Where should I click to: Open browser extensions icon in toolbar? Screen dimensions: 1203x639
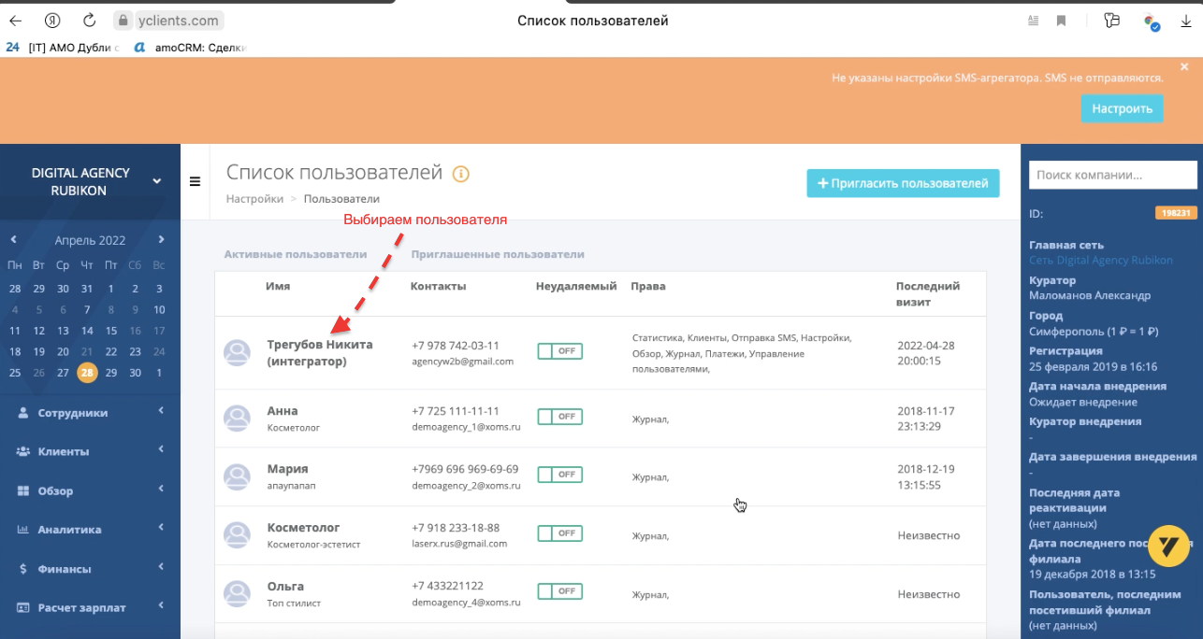(x=1112, y=21)
